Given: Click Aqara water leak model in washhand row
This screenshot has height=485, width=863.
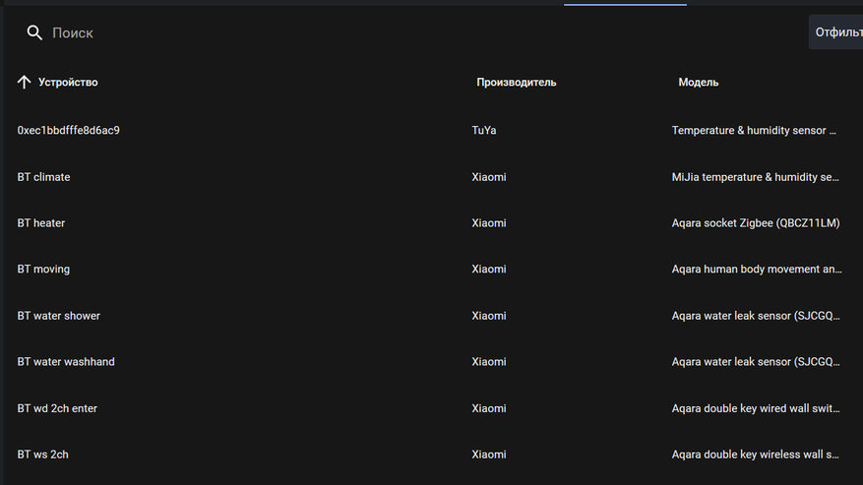Looking at the screenshot, I should (x=756, y=362).
